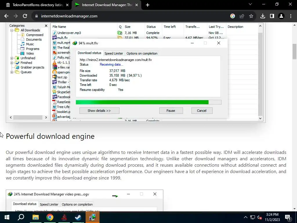Click the web page vertical scrollbar thumb
297x223 pixels.
pyautogui.click(x=295, y=52)
